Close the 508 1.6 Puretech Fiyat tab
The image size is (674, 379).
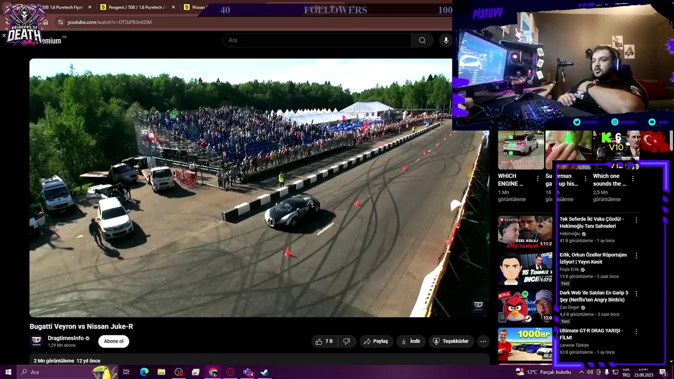[90, 7]
